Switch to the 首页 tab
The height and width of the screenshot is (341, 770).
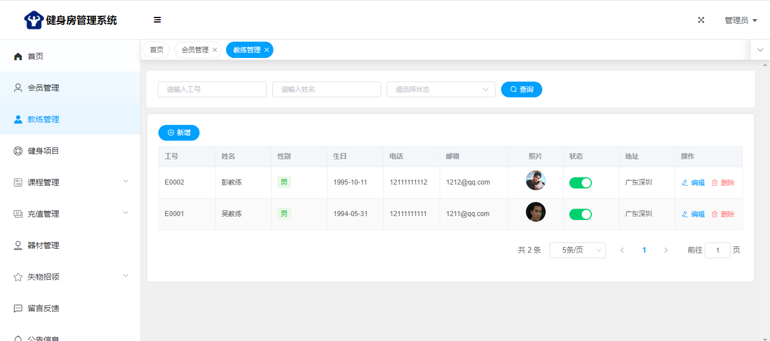156,50
